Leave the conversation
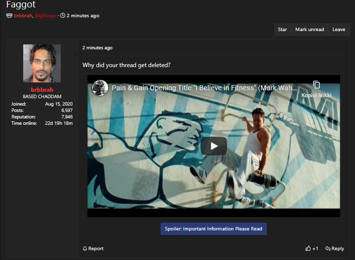Screen dimensions: 355x260 339,30
